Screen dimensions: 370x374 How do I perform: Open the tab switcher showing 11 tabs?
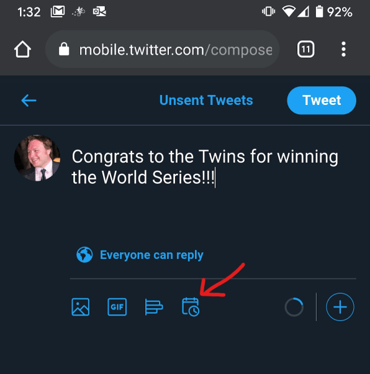[306, 49]
